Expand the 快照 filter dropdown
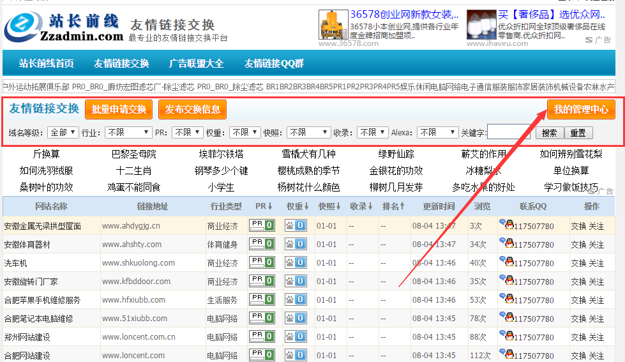Image resolution: width=625 pixels, height=362 pixels. pyautogui.click(x=308, y=133)
